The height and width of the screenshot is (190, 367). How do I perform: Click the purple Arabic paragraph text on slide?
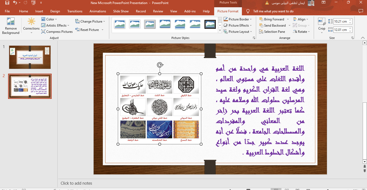pos(260,110)
